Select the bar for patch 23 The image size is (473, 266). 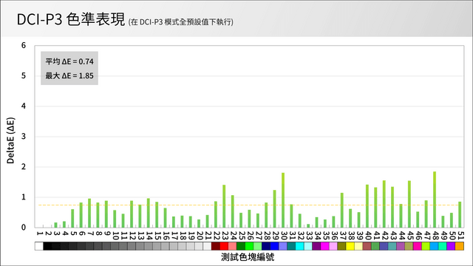pyautogui.click(x=224, y=206)
